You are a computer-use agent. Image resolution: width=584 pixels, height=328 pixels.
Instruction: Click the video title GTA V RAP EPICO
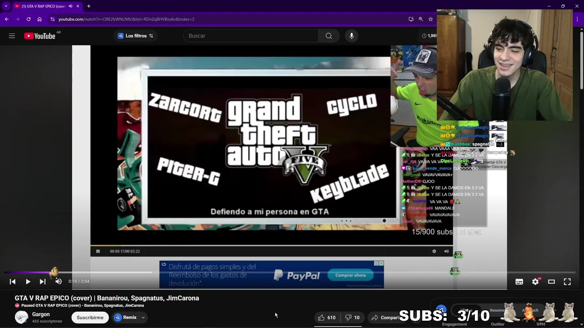pos(107,298)
